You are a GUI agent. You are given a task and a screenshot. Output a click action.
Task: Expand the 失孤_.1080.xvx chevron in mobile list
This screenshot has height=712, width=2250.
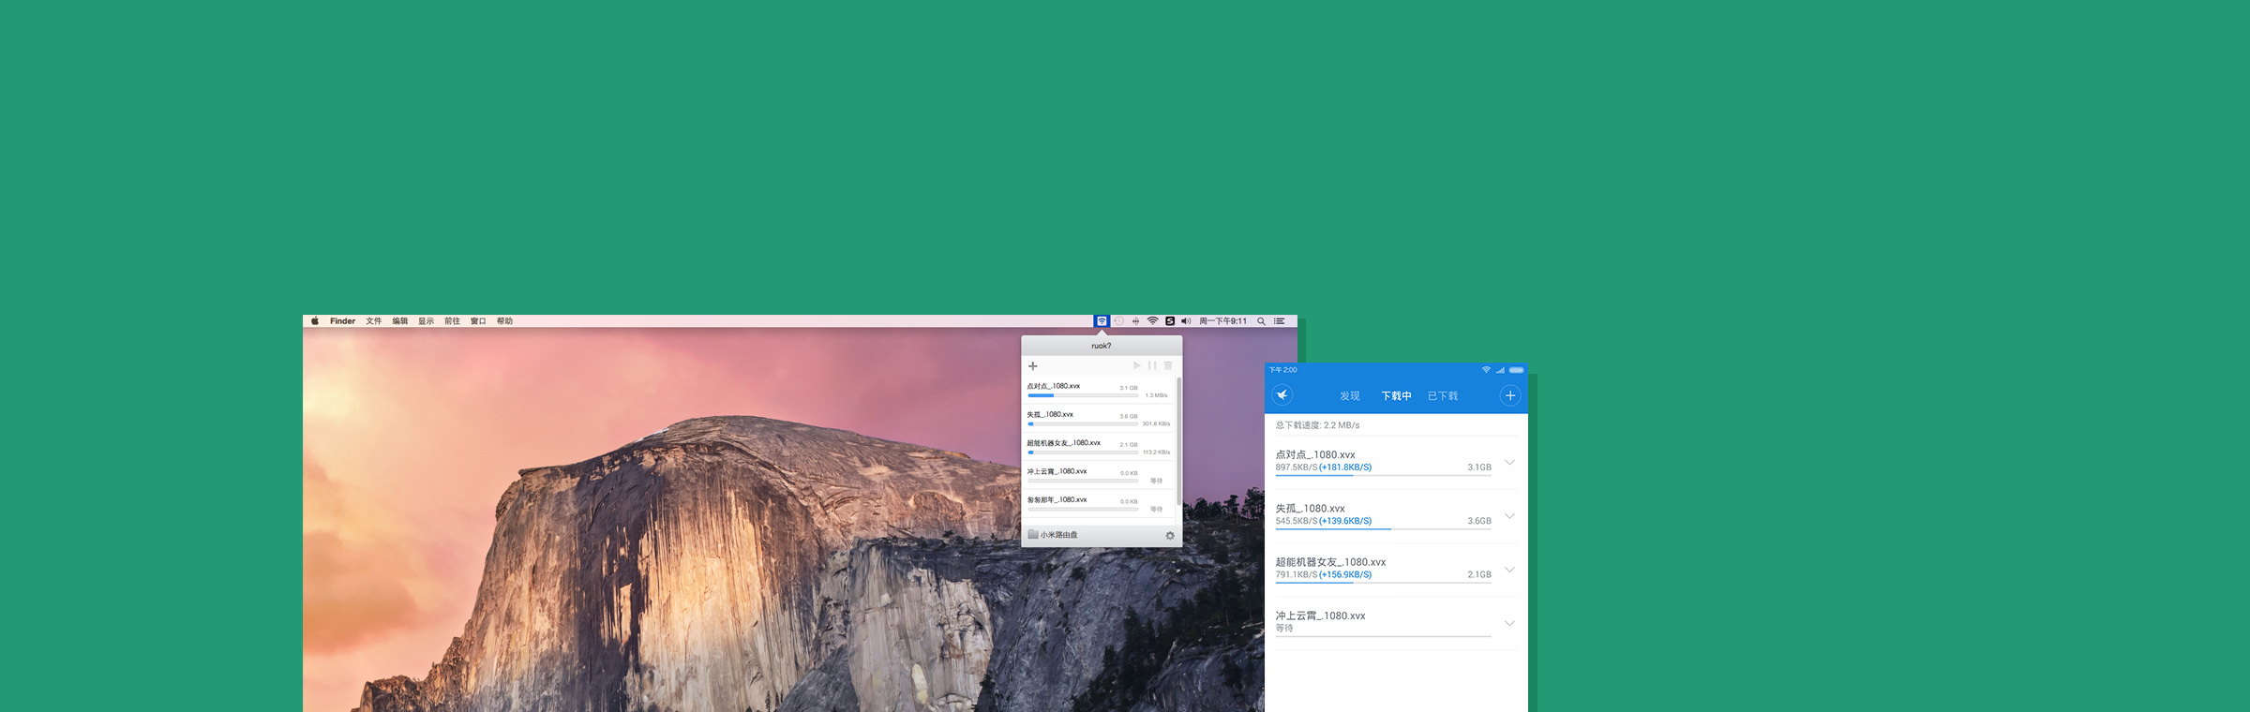click(x=1509, y=515)
